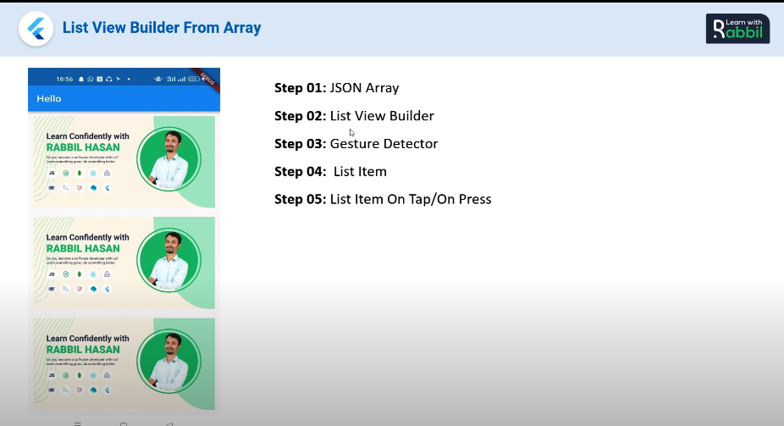Click Step 05: List Item On Tap/On Press

383,199
